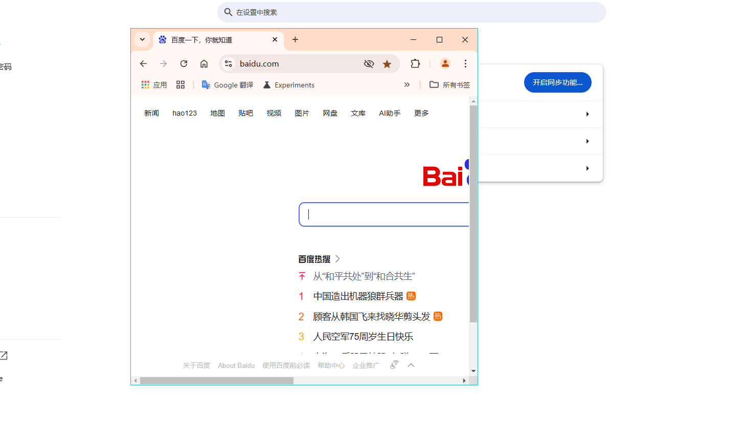
Task: Go back to previous page
Action: point(143,63)
